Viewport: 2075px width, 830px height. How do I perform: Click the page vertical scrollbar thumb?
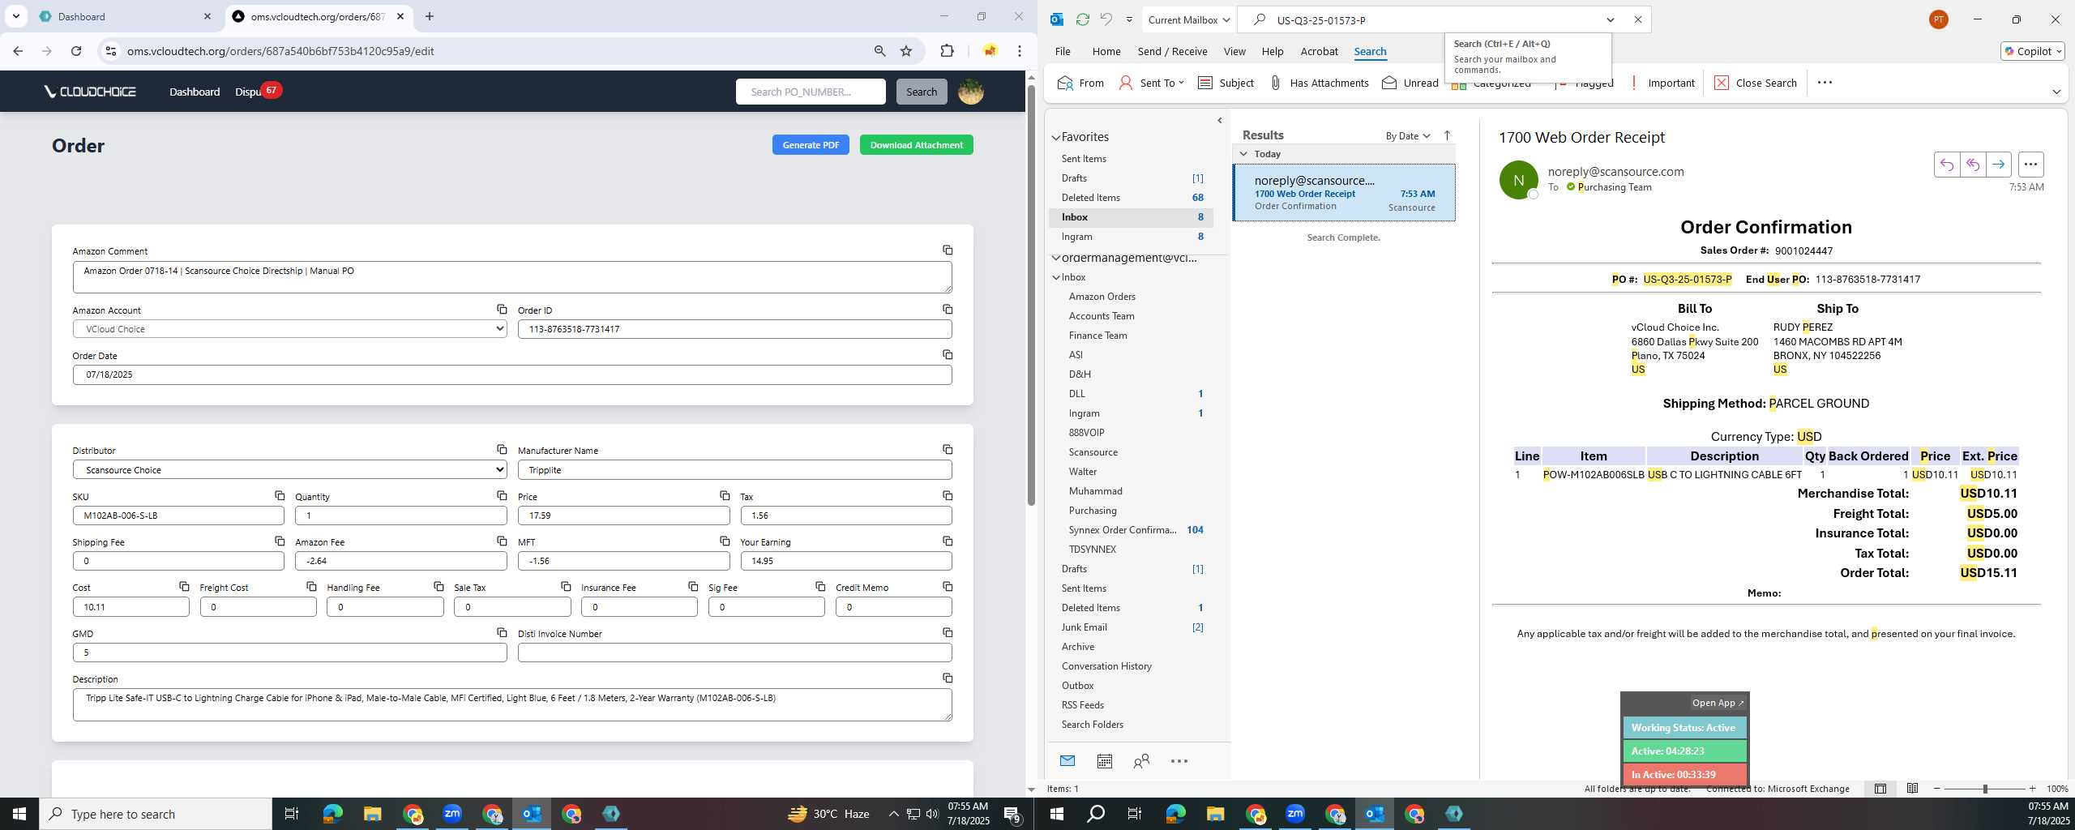[x=1031, y=296]
